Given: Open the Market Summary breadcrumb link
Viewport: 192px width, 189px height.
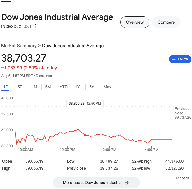Looking at the screenshot, I should 19,45.
